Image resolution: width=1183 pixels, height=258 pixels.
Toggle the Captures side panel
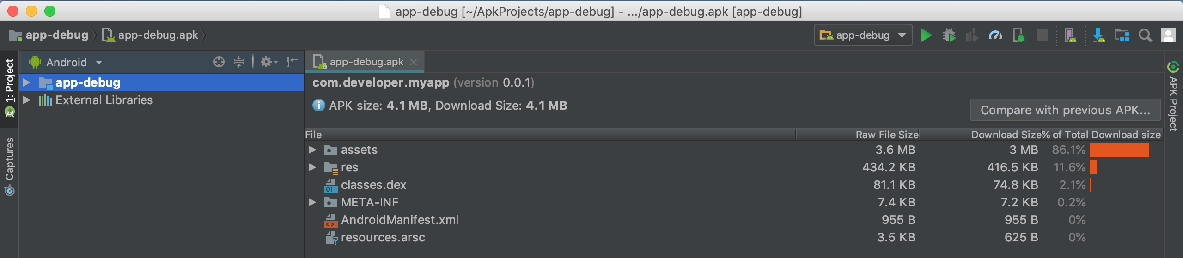tap(9, 166)
